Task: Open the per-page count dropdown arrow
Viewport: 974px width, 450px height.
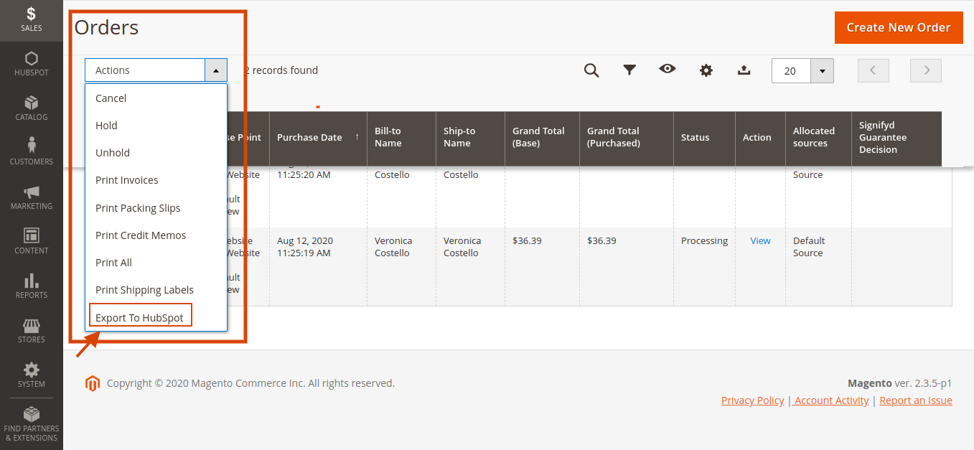Action: [822, 71]
